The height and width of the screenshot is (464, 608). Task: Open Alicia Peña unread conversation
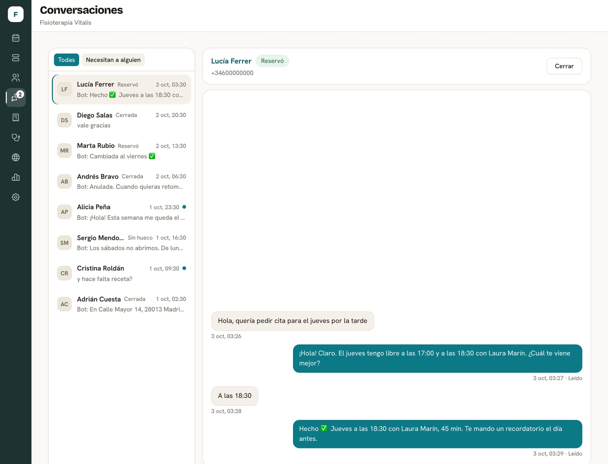click(x=122, y=212)
